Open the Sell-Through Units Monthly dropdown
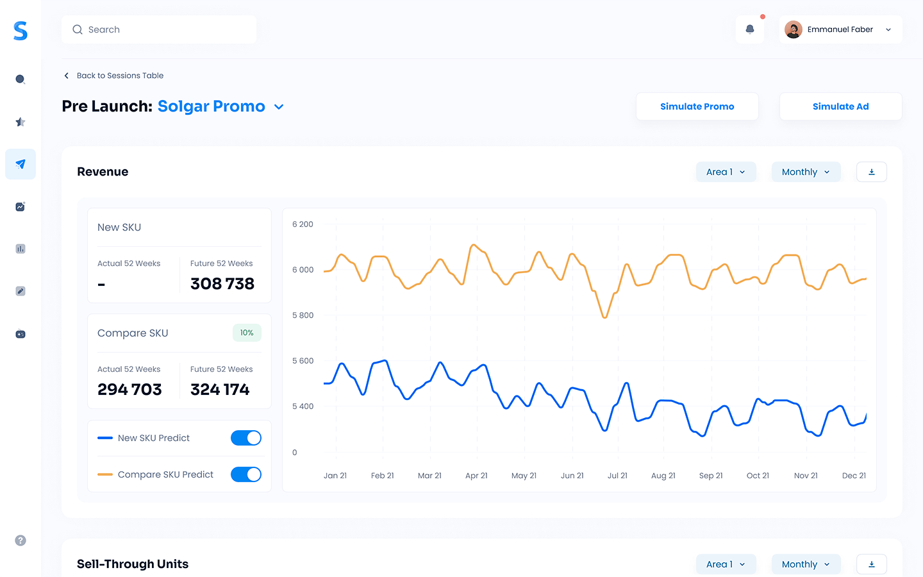 [x=806, y=564]
